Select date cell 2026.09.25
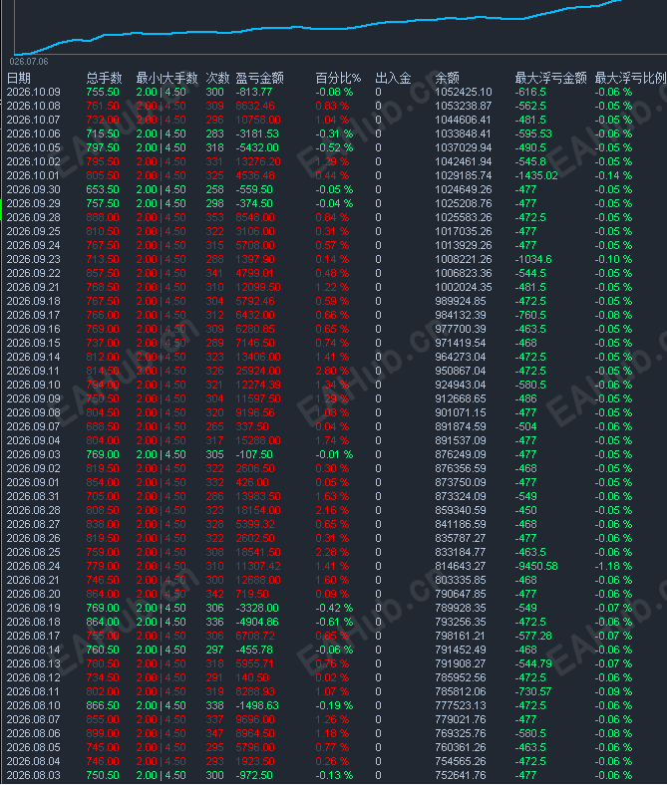This screenshot has height=785, width=667. pos(34,232)
